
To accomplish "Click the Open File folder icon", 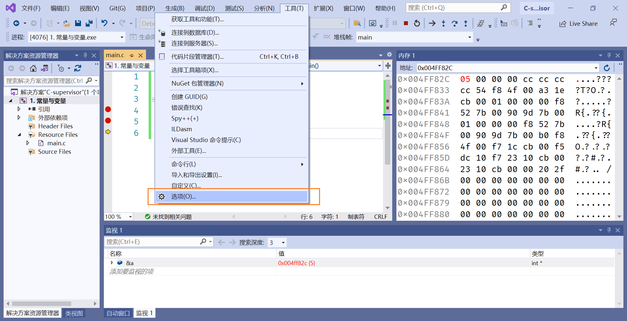I will [x=67, y=23].
